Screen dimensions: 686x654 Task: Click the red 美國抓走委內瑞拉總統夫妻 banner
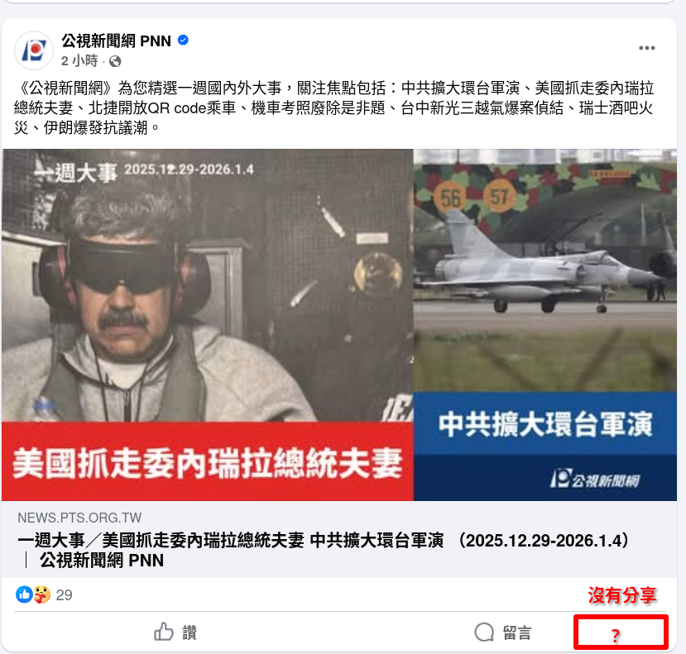tap(208, 461)
